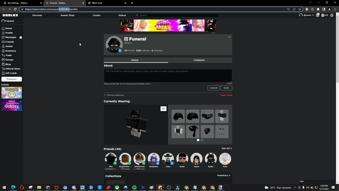Click Report Abuse link
Screen dimensions: 339x191
(x=226, y=95)
